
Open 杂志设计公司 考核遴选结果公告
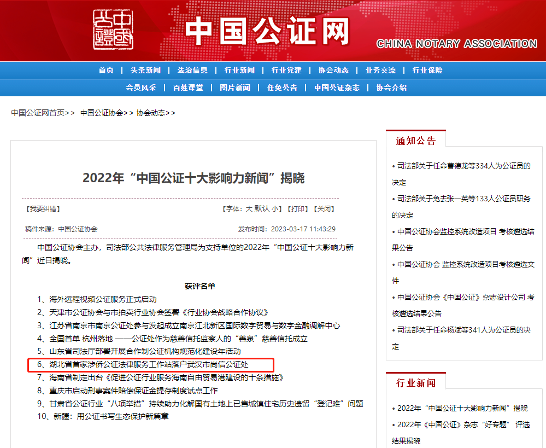coord(463,305)
